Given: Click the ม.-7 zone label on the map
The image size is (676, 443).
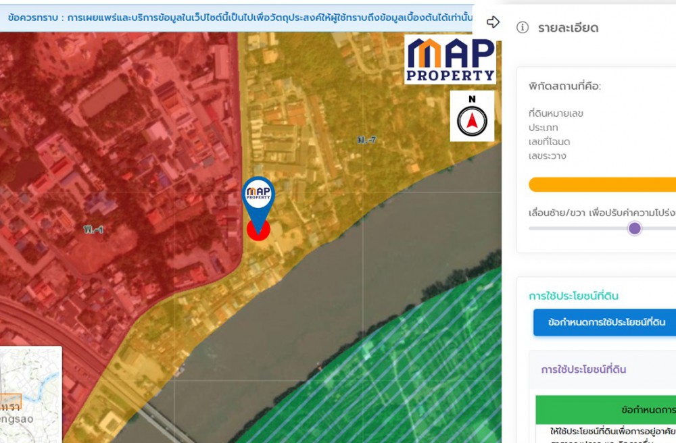Looking at the screenshot, I should point(365,140).
